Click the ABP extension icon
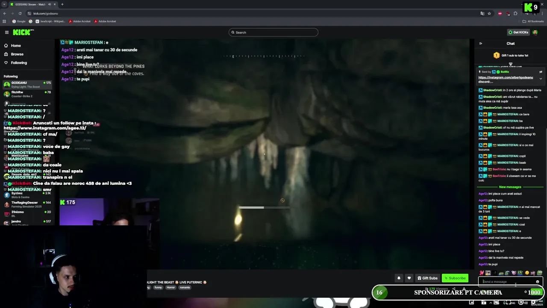Screen dimensions: 547x308 tap(500, 13)
